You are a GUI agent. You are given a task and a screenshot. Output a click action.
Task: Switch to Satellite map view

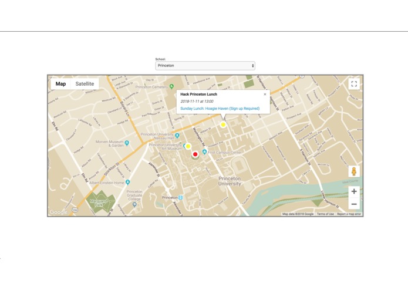click(85, 84)
